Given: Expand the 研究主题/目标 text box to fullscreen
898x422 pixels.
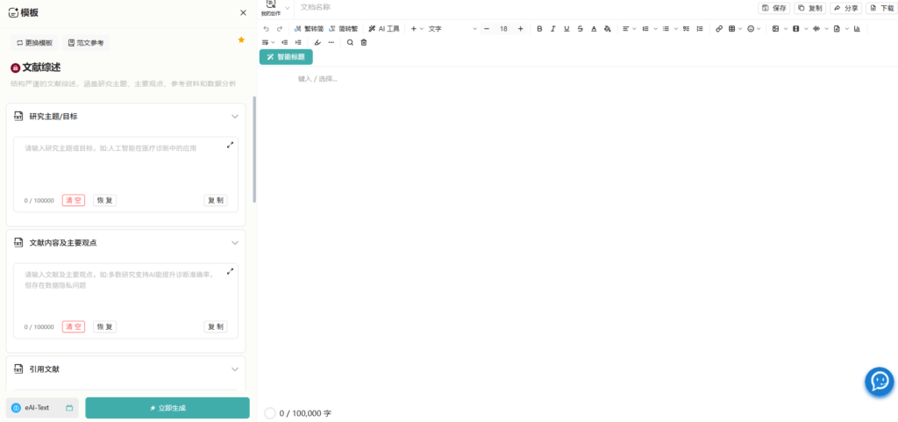Looking at the screenshot, I should click(x=231, y=145).
